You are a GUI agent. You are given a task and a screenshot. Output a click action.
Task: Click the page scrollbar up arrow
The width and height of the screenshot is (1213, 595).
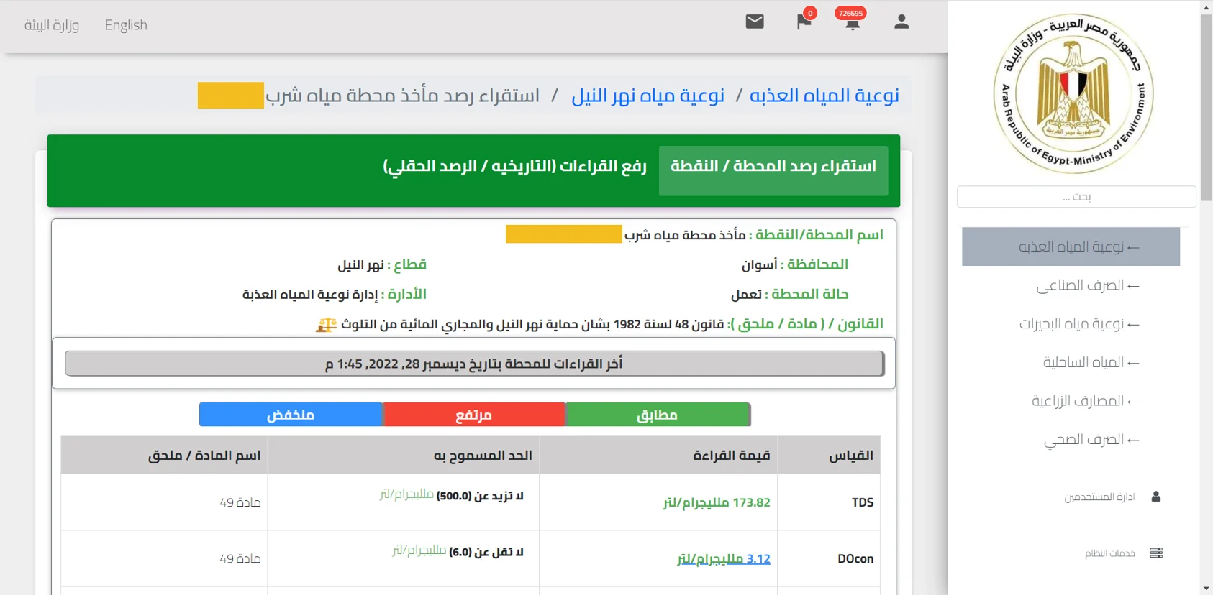(1206, 7)
